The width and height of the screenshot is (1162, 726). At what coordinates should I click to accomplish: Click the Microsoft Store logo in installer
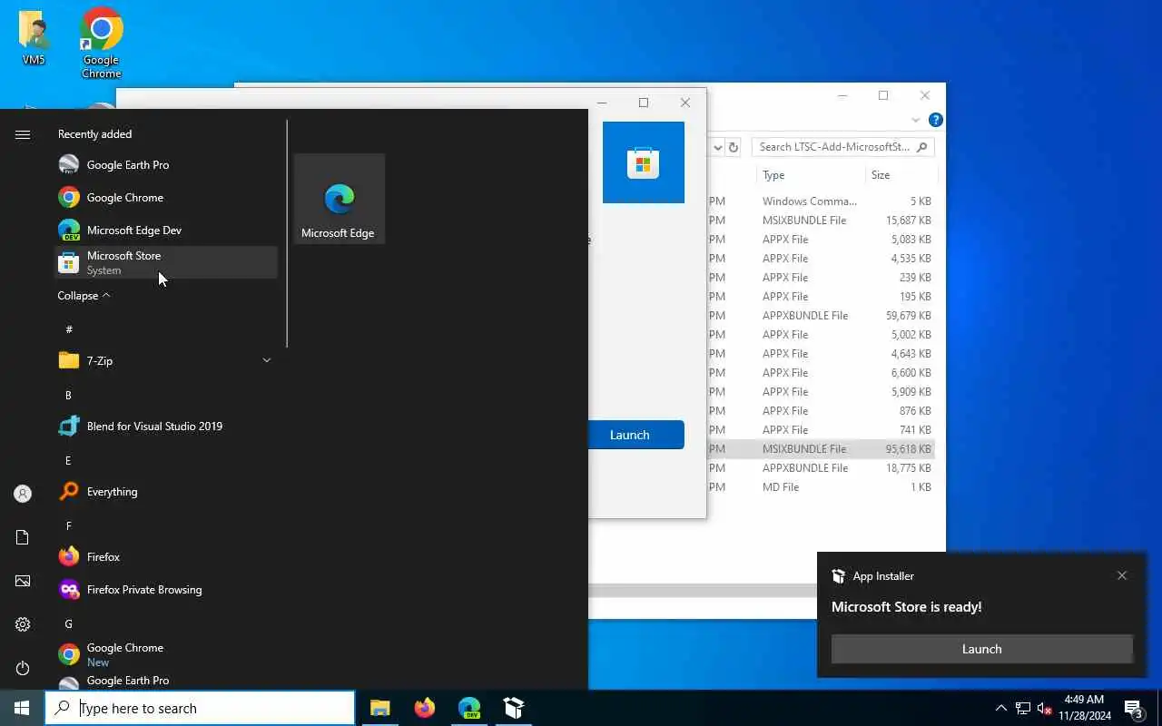pyautogui.click(x=643, y=162)
